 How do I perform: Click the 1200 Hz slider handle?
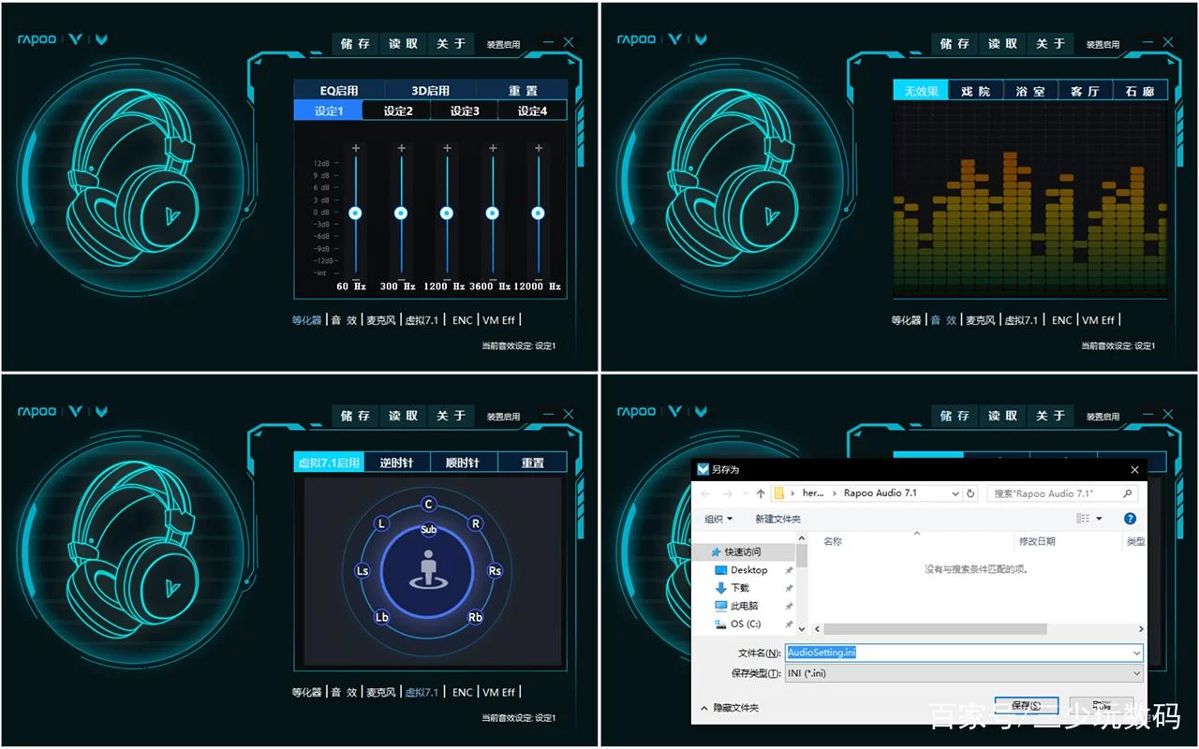tap(447, 213)
